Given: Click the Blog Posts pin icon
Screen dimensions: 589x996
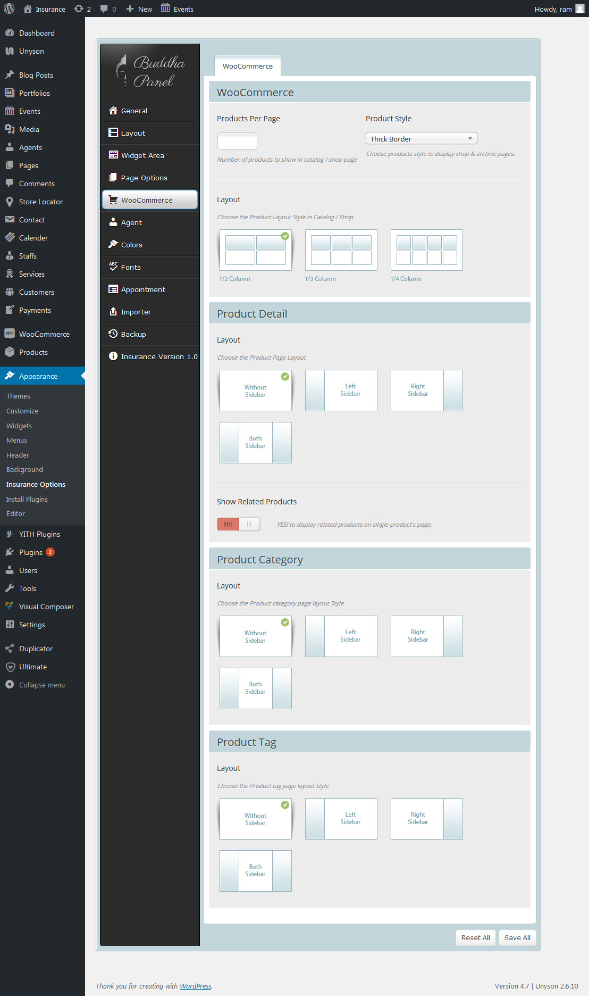Looking at the screenshot, I should [x=10, y=74].
